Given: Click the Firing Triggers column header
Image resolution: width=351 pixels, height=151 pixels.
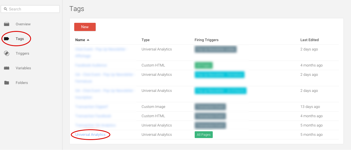Looking at the screenshot, I should 207,40.
